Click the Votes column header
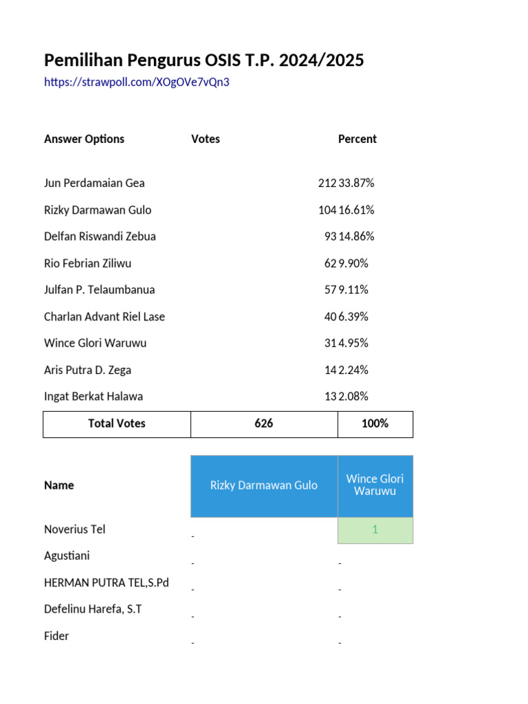 (206, 139)
